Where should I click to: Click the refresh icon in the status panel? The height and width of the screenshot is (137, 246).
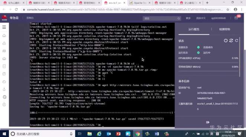tap(236, 40)
